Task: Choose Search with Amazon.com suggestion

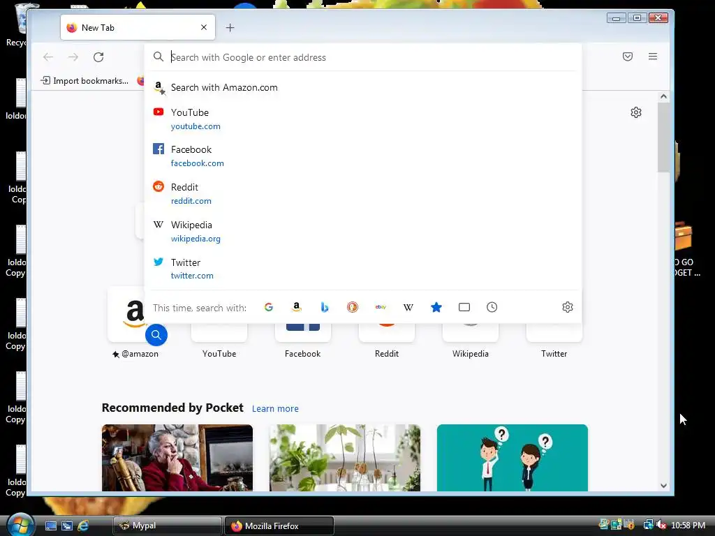Action: [363, 87]
